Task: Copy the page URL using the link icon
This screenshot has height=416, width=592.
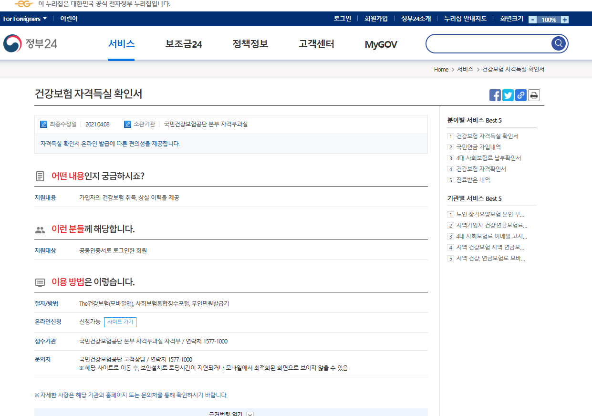Action: pyautogui.click(x=520, y=95)
